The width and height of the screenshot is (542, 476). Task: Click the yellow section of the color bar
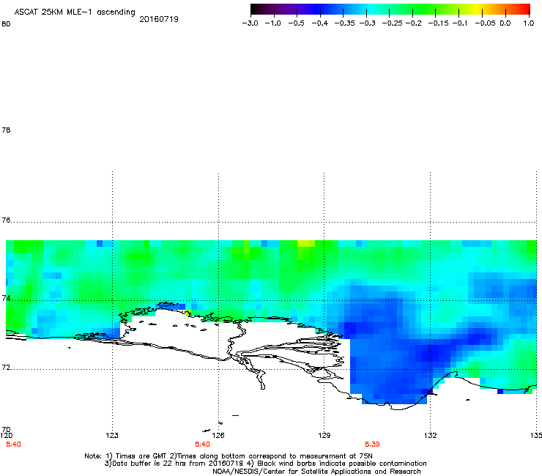tap(479, 9)
